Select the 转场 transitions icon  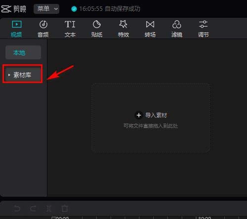click(150, 24)
